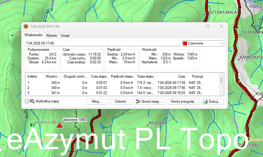Image resolution: width=263 pixels, height=157 pixels.
Task: Click the track name text field
Action: 102,44
